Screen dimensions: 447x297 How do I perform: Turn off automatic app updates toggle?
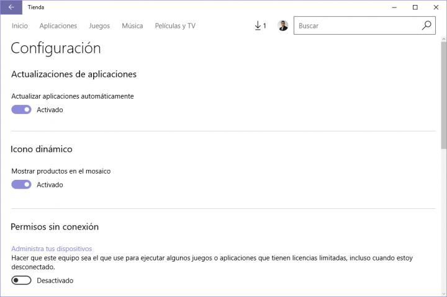point(21,110)
